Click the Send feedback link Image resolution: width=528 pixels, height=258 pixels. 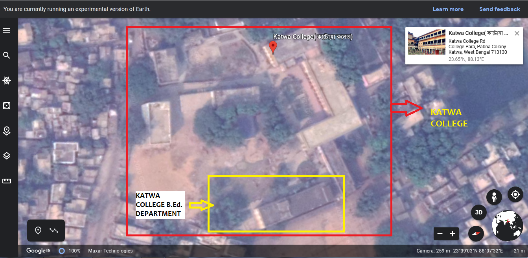(500, 9)
